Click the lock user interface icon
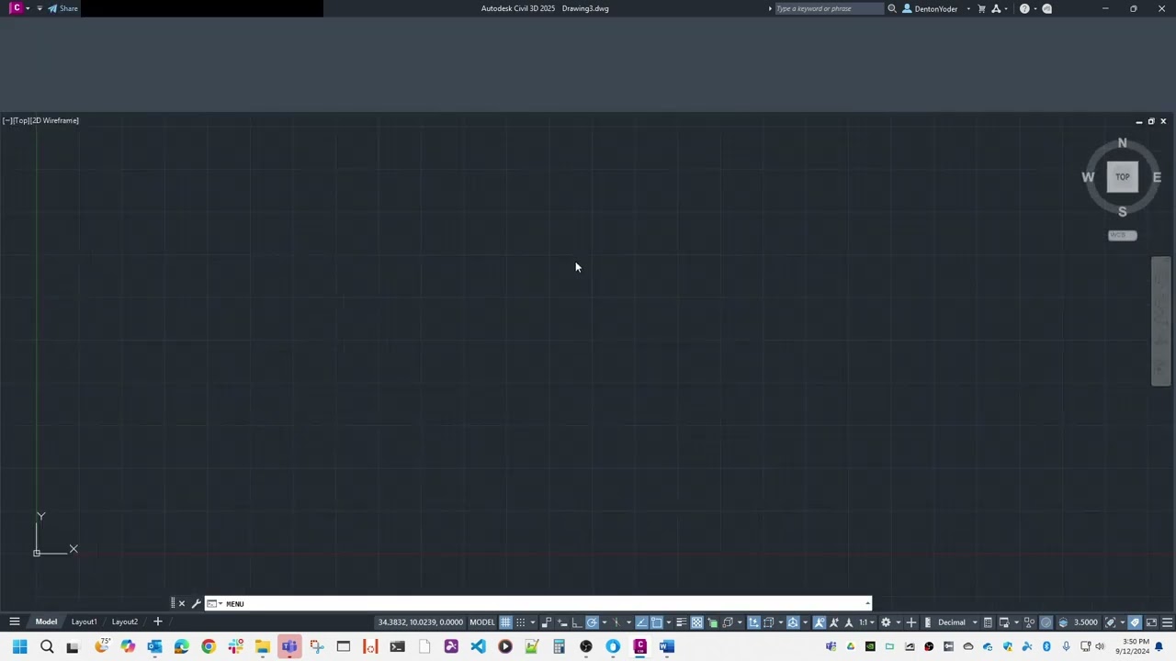This screenshot has height=661, width=1176. click(1004, 622)
